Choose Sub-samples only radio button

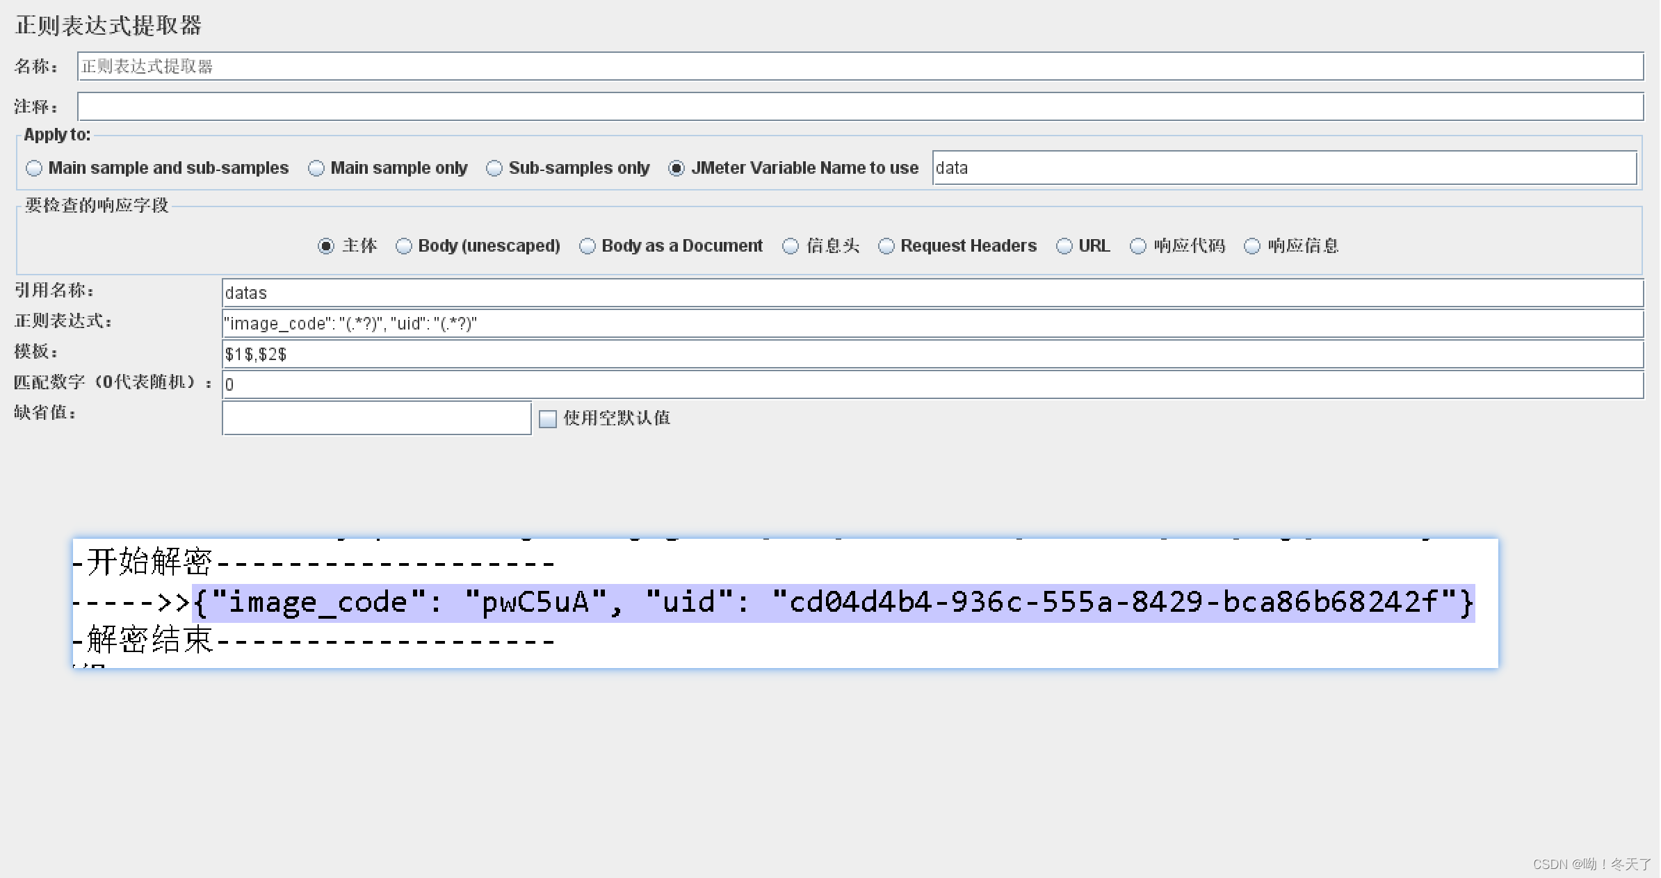[x=494, y=168]
